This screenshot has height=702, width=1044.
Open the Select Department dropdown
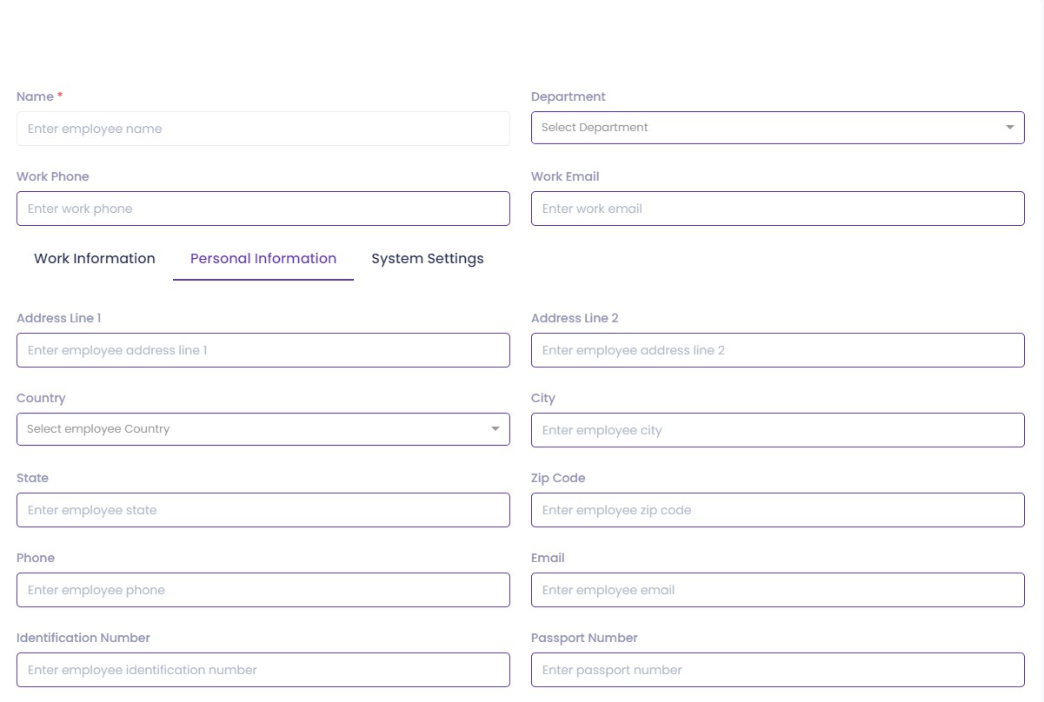(765, 128)
